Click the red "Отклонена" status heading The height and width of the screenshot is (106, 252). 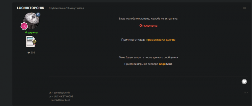(148, 26)
